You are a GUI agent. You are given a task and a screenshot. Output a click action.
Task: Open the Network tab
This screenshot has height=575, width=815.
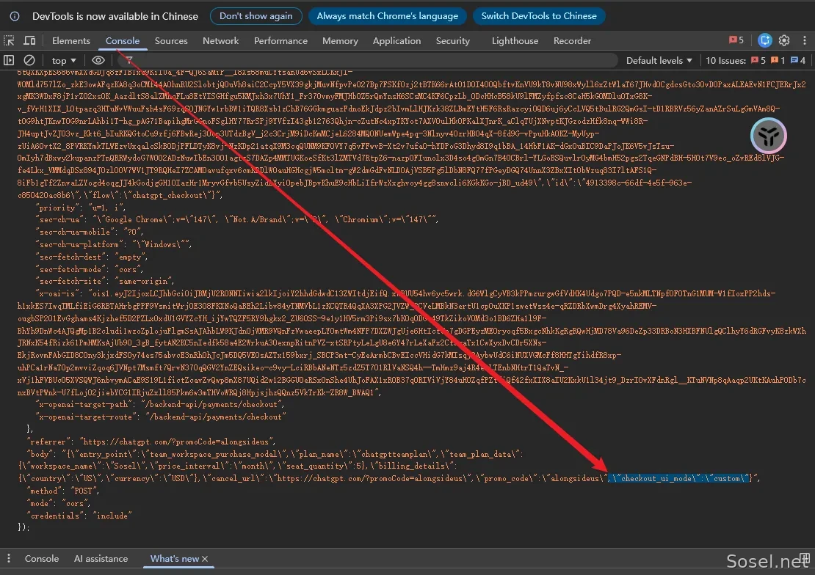(x=220, y=40)
